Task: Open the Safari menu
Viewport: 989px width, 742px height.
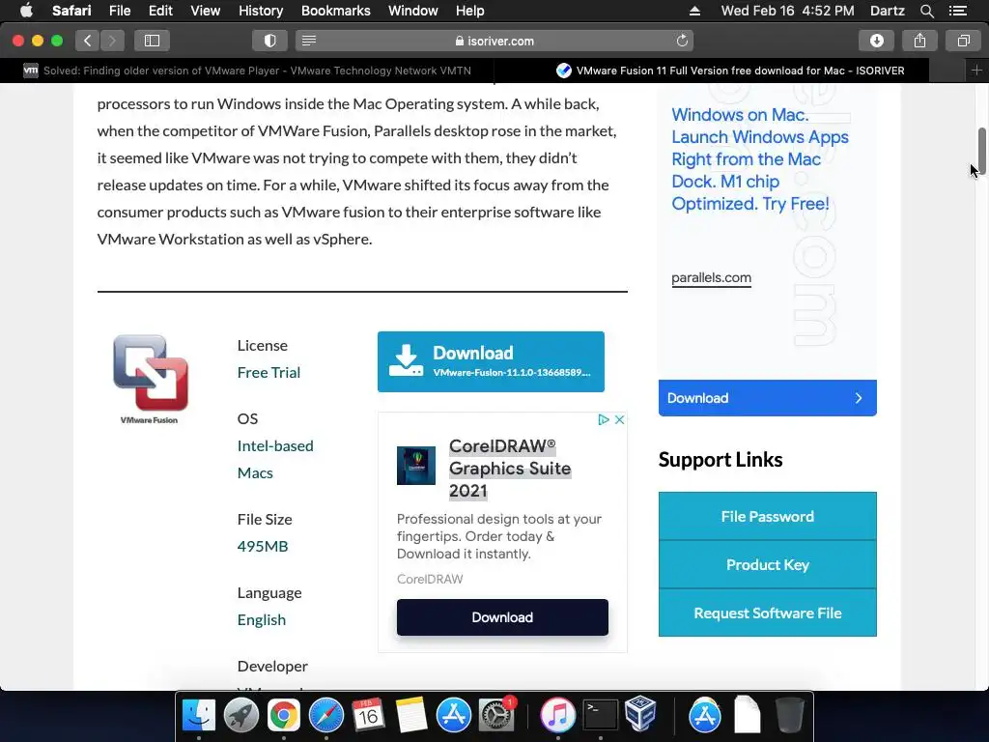Action: pyautogui.click(x=71, y=11)
